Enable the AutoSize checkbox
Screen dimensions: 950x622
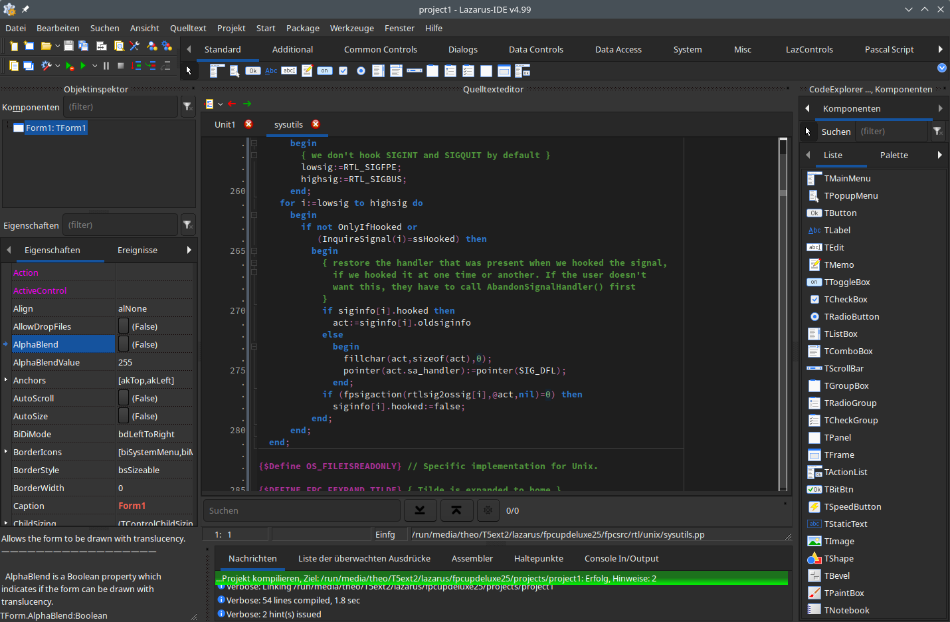(x=124, y=416)
